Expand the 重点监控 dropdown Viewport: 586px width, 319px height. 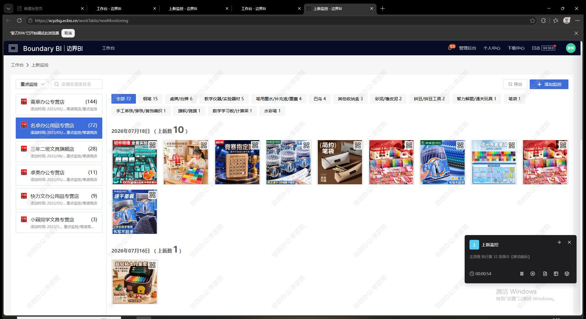click(32, 84)
